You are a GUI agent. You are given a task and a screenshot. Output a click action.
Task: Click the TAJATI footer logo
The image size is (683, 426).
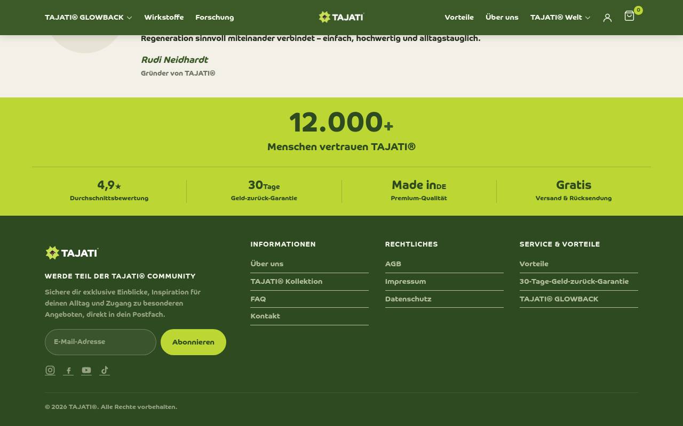pyautogui.click(x=72, y=252)
